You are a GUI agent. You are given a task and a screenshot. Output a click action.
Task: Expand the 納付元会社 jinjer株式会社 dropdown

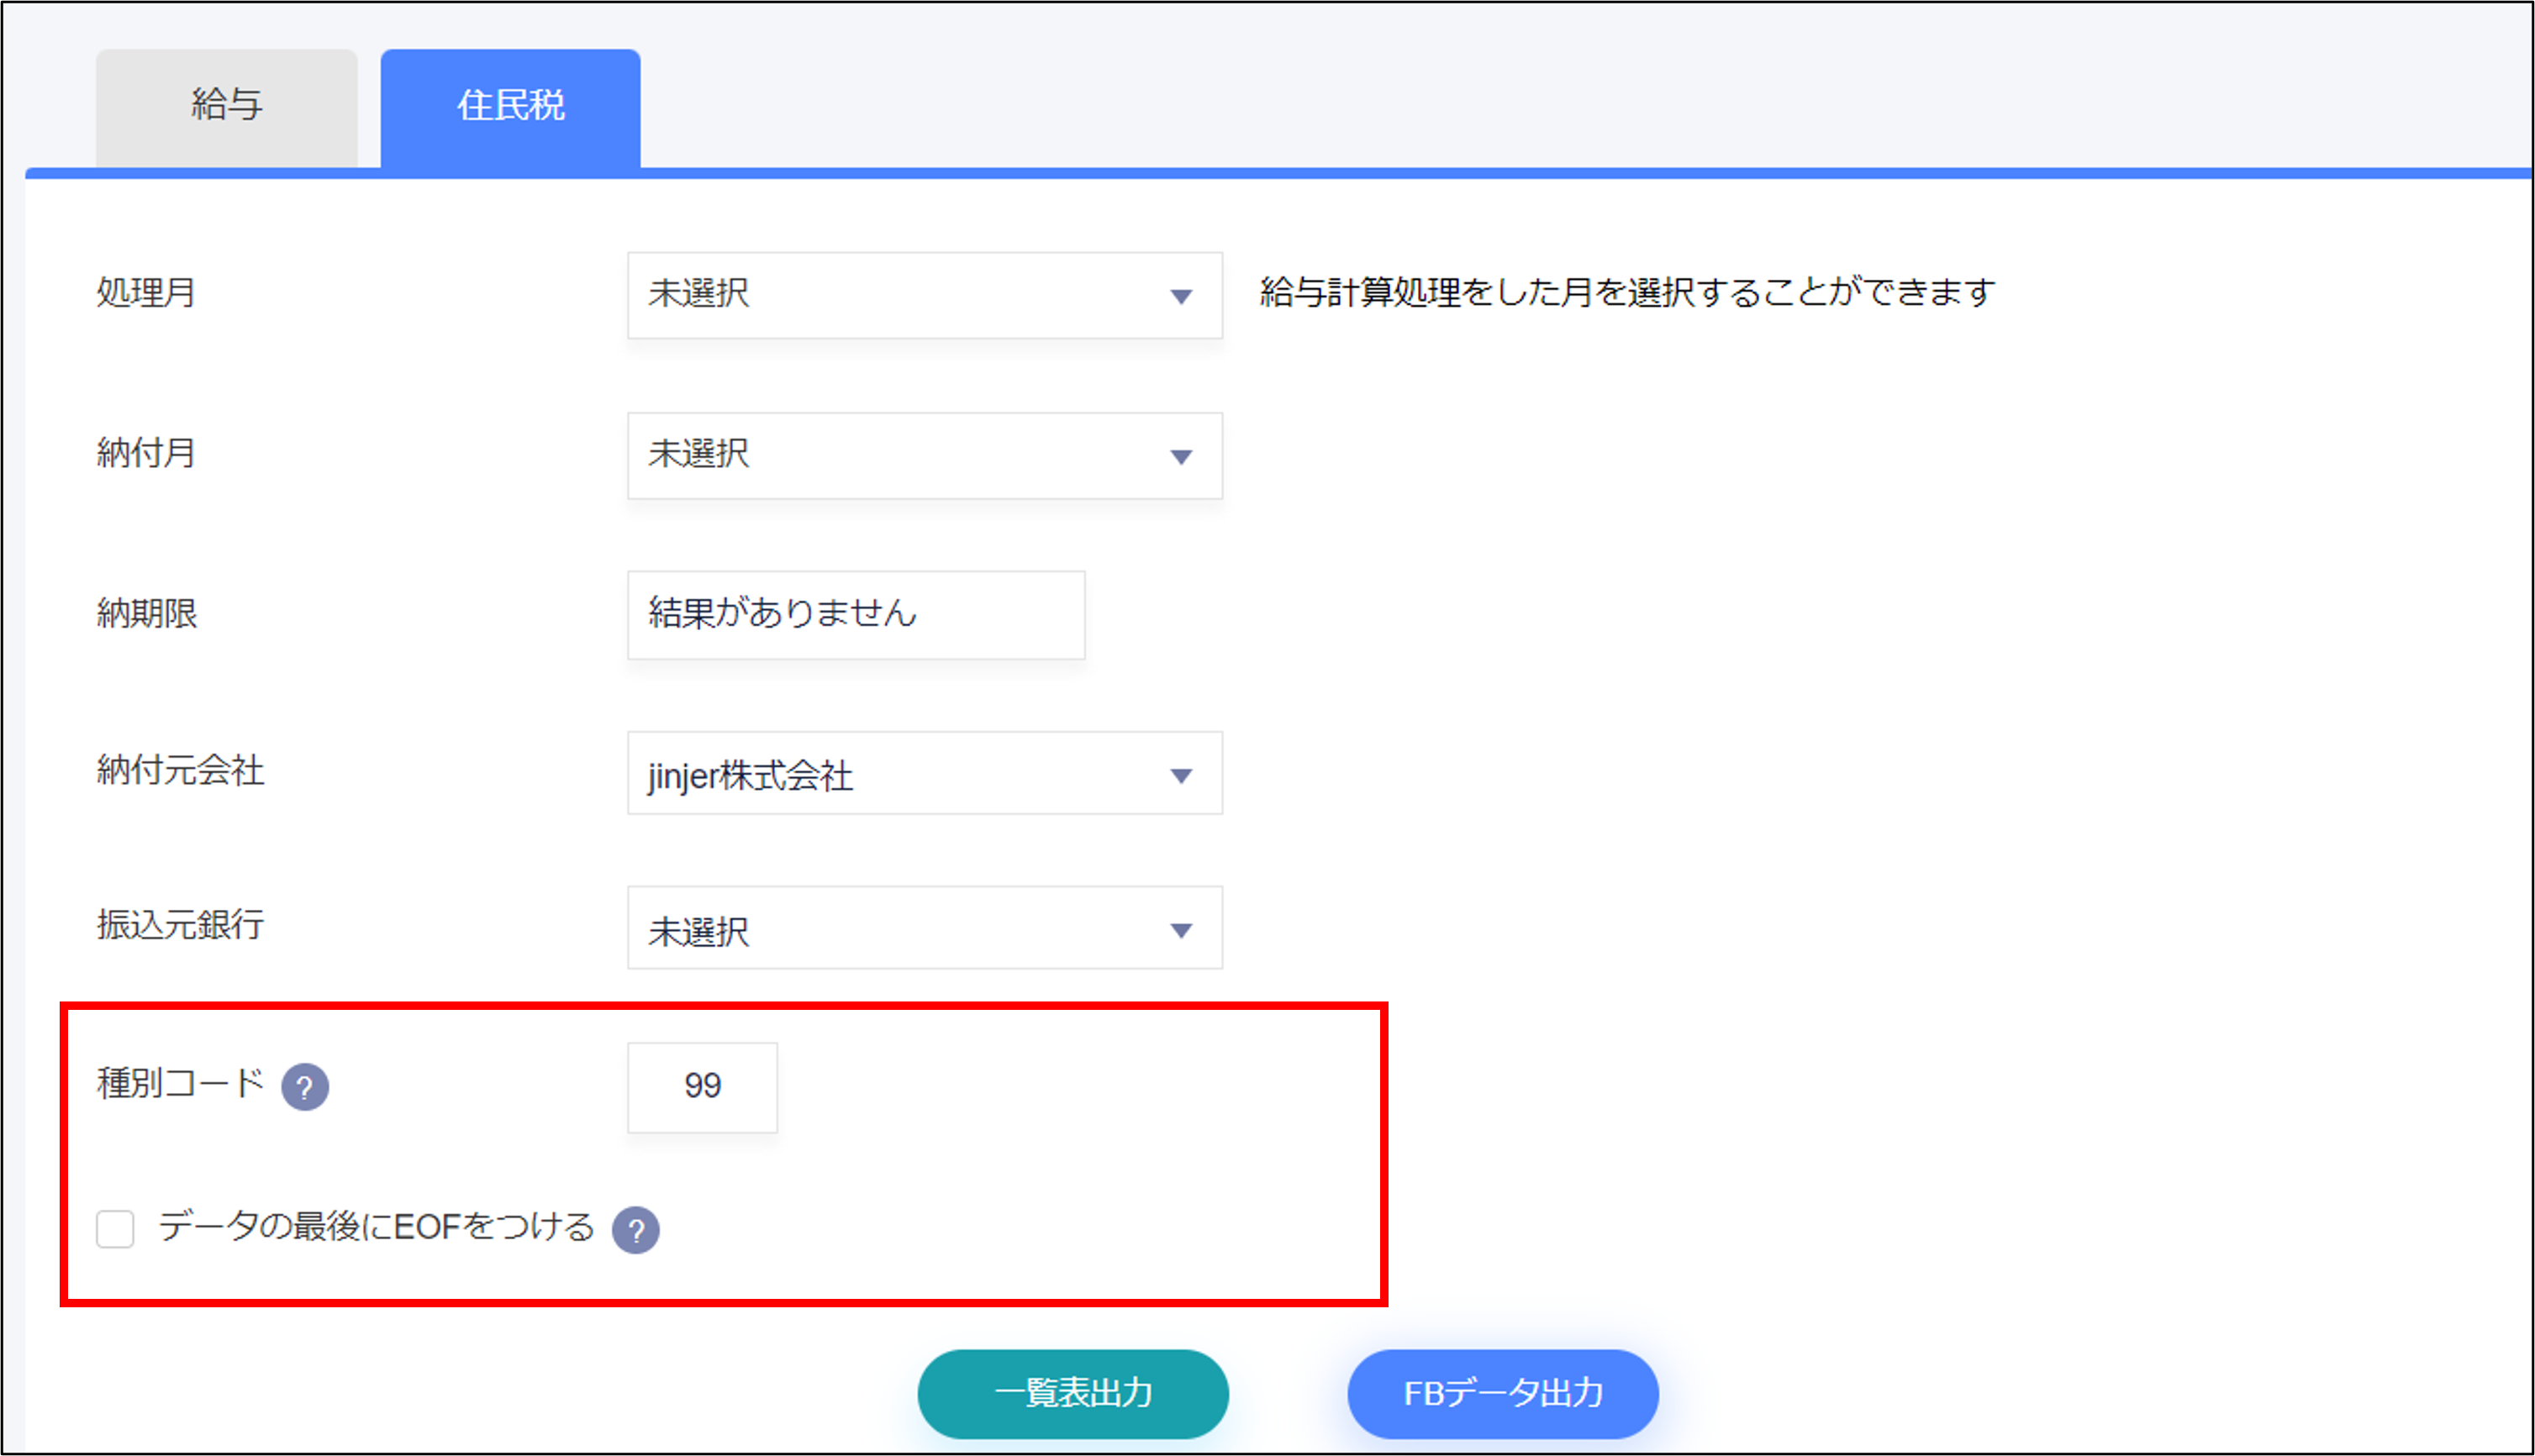click(x=900, y=774)
